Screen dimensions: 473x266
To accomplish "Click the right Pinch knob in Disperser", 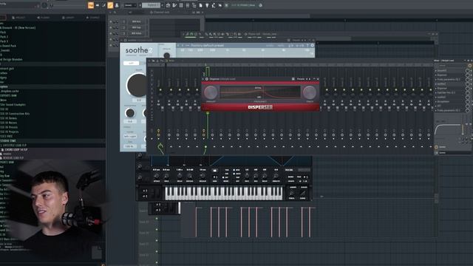I will tap(310, 92).
